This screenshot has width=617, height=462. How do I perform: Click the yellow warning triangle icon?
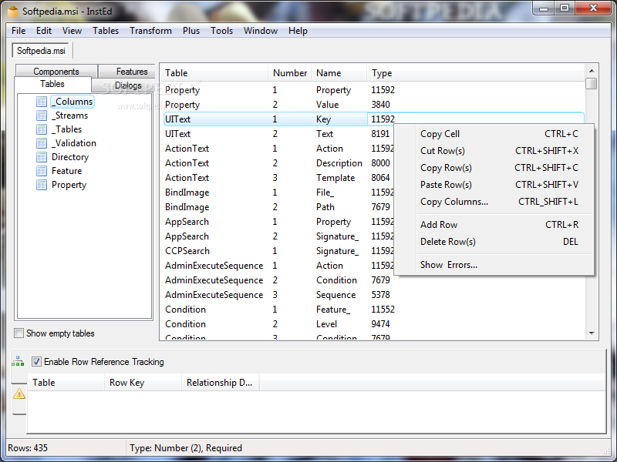pyautogui.click(x=19, y=393)
